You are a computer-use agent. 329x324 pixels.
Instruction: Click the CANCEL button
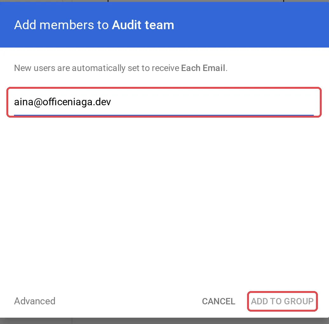click(x=218, y=301)
